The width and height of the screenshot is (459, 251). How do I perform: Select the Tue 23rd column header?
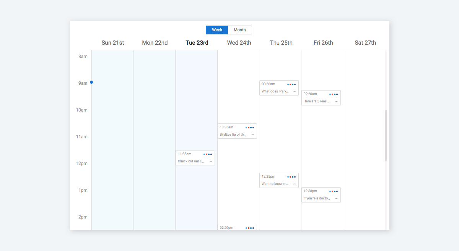click(197, 43)
